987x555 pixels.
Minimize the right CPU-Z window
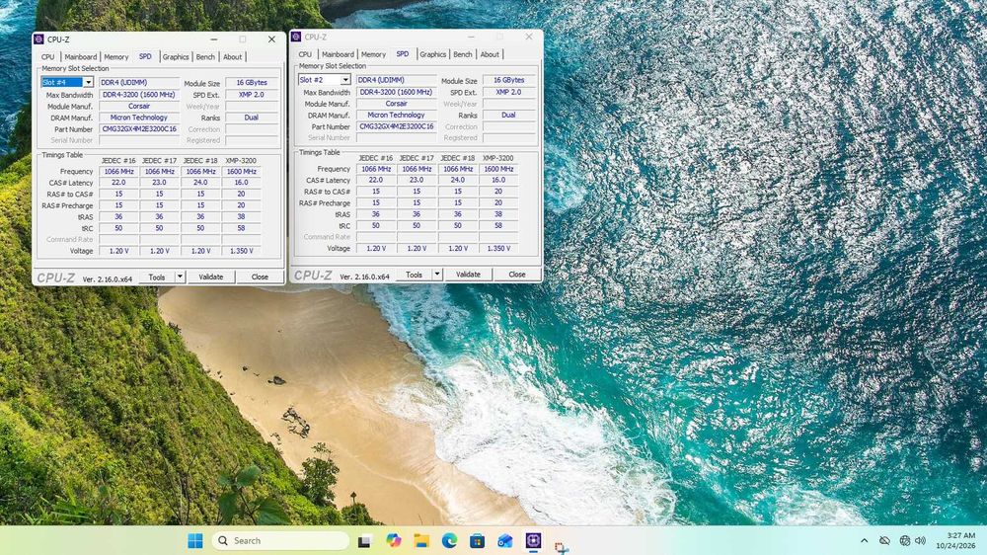471,37
